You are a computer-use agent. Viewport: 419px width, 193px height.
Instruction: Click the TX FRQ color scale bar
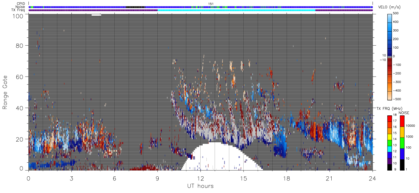[x=390, y=143]
